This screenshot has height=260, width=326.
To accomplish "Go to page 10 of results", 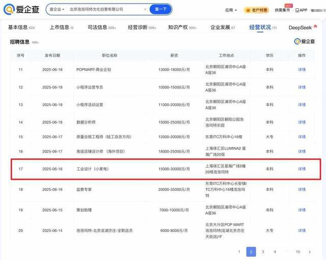I will (298, 252).
